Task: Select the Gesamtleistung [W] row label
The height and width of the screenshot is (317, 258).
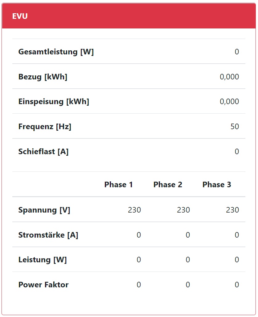Action: [x=56, y=52]
